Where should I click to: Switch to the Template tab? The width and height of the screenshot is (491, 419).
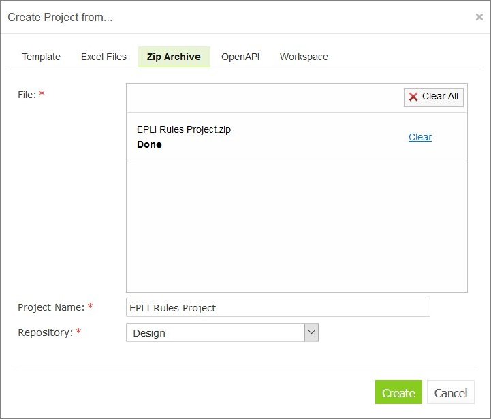[x=41, y=57]
